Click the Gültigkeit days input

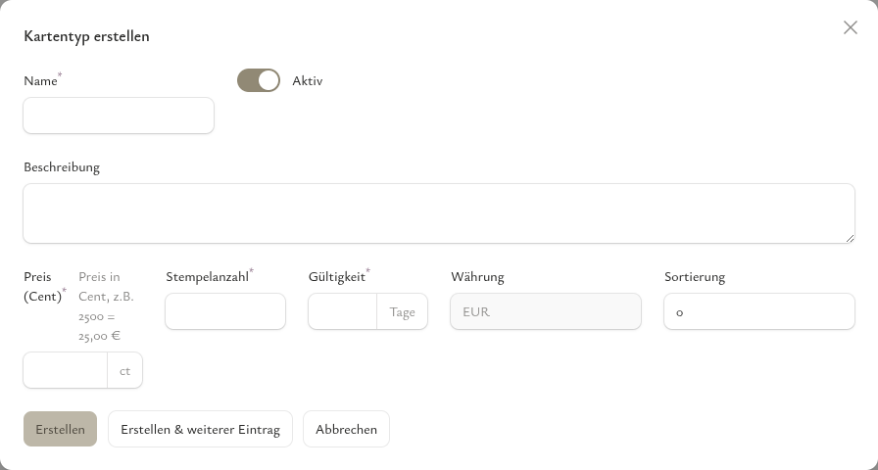tap(343, 311)
